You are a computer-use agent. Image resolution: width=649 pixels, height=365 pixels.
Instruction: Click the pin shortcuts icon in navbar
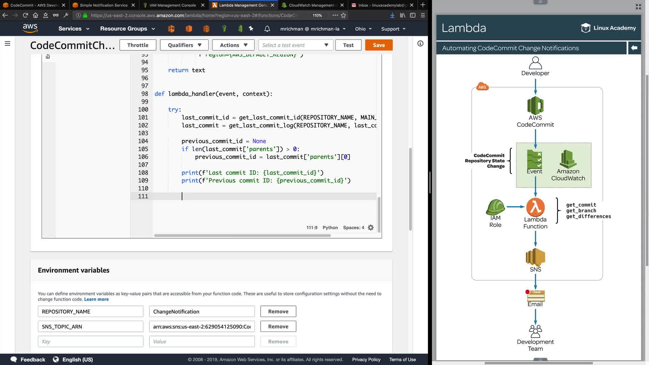[251, 29]
